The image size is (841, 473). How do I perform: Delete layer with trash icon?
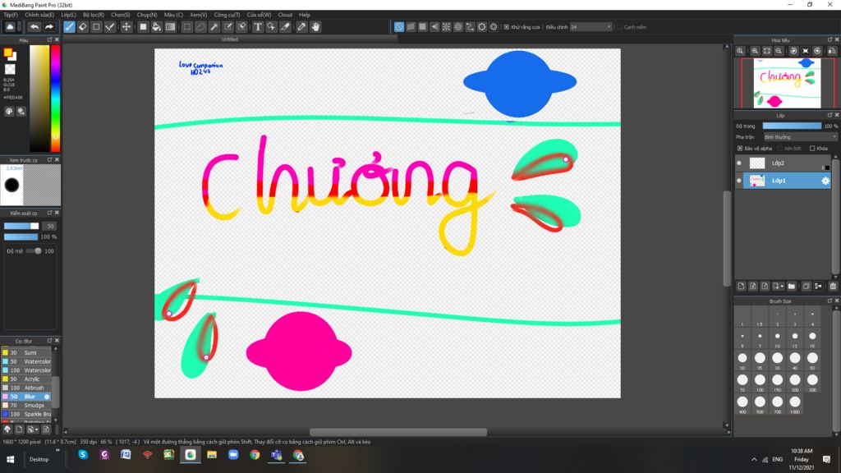point(833,287)
